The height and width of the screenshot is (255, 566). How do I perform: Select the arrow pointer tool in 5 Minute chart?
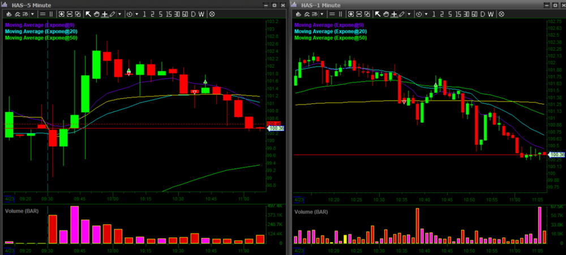click(88, 14)
